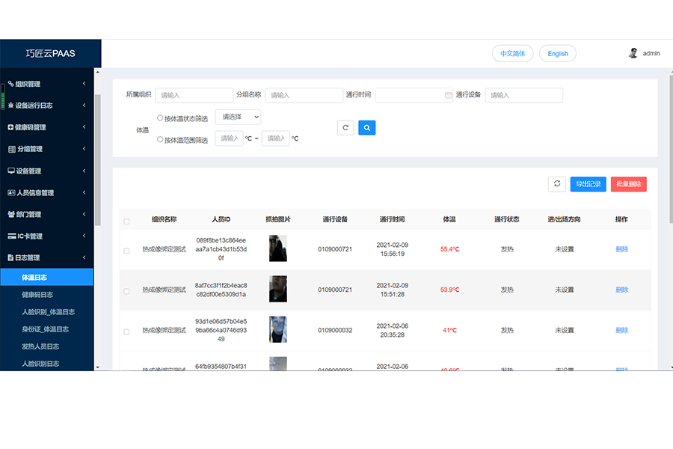The image size is (673, 449).
Task: Click the red 批量删除 button
Action: 628,184
